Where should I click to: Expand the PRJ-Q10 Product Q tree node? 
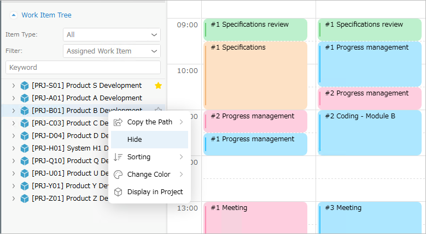click(13, 161)
